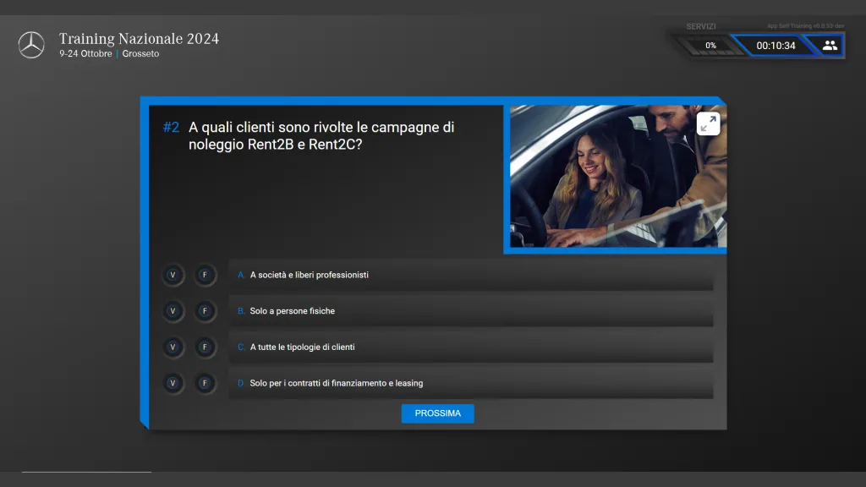Screen dimensions: 866x487
Task: Click the 0% progress indicator
Action: (710, 46)
